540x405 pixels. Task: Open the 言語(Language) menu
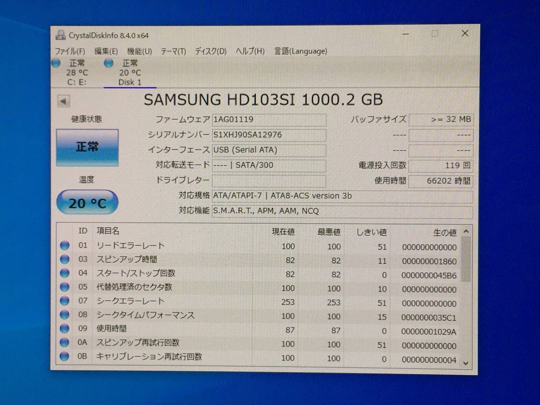coord(301,51)
